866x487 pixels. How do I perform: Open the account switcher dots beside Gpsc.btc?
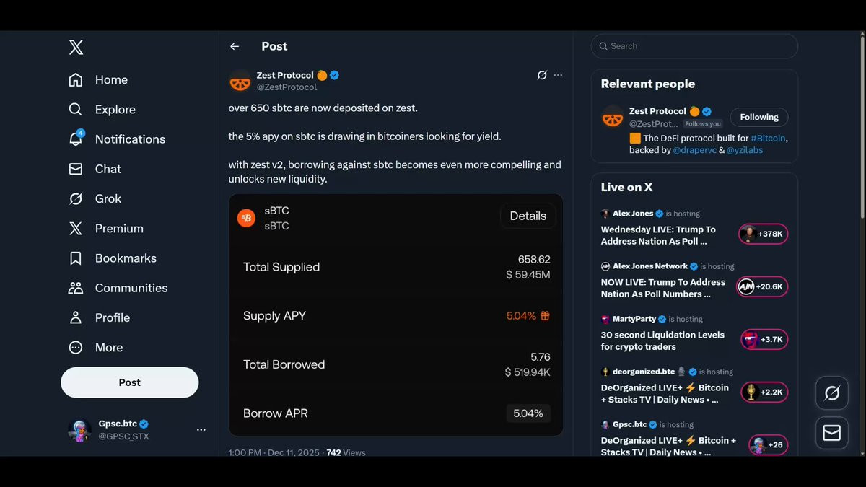pos(201,430)
